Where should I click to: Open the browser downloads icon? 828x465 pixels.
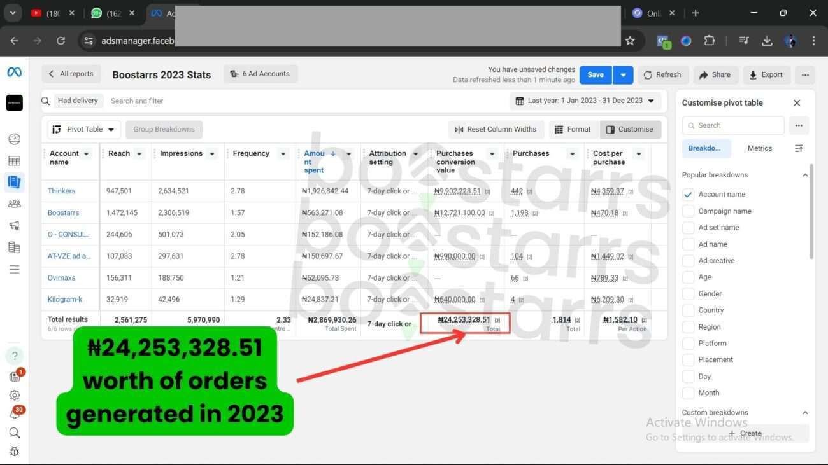tap(767, 41)
